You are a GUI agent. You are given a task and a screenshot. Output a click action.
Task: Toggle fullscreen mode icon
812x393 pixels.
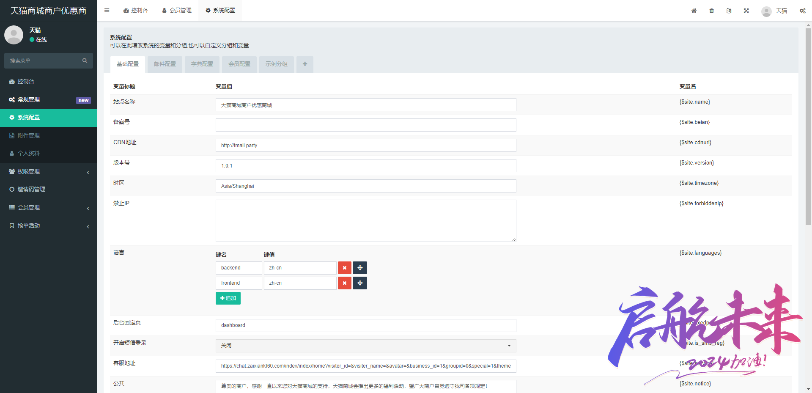point(746,11)
